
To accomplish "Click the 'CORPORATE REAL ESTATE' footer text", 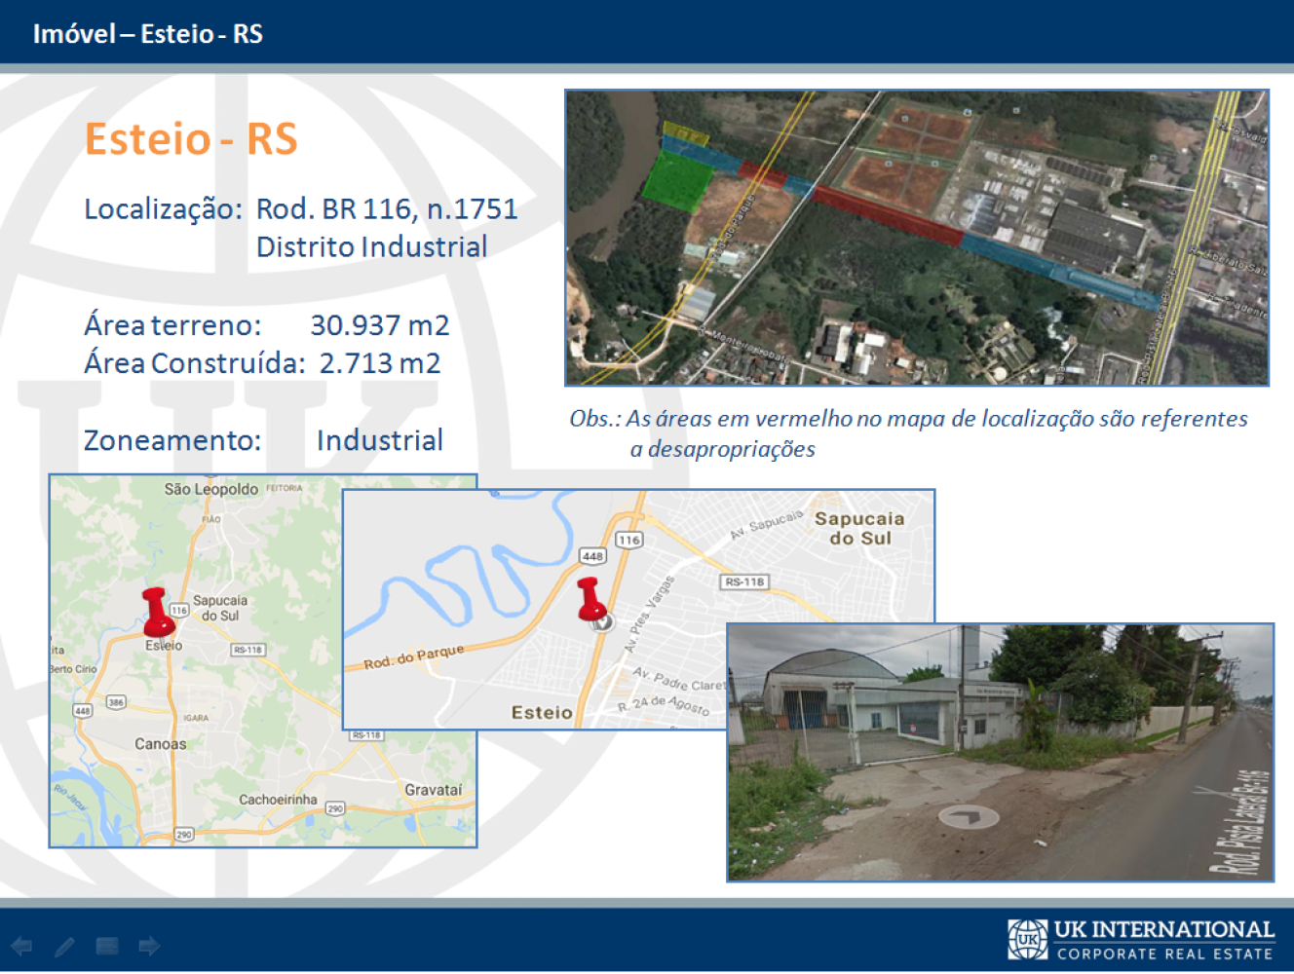I will click(x=1165, y=955).
